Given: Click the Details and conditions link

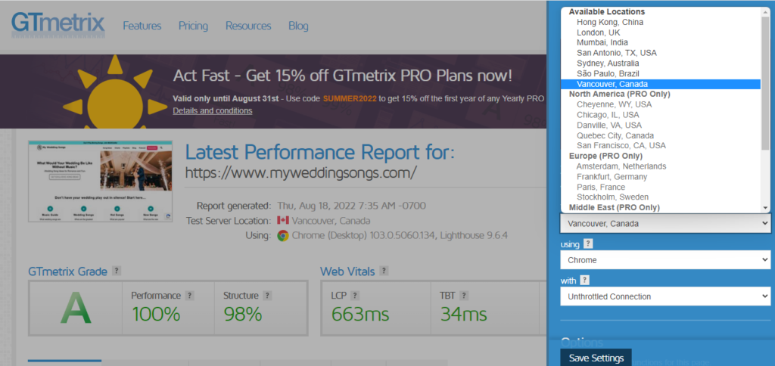Looking at the screenshot, I should [213, 110].
